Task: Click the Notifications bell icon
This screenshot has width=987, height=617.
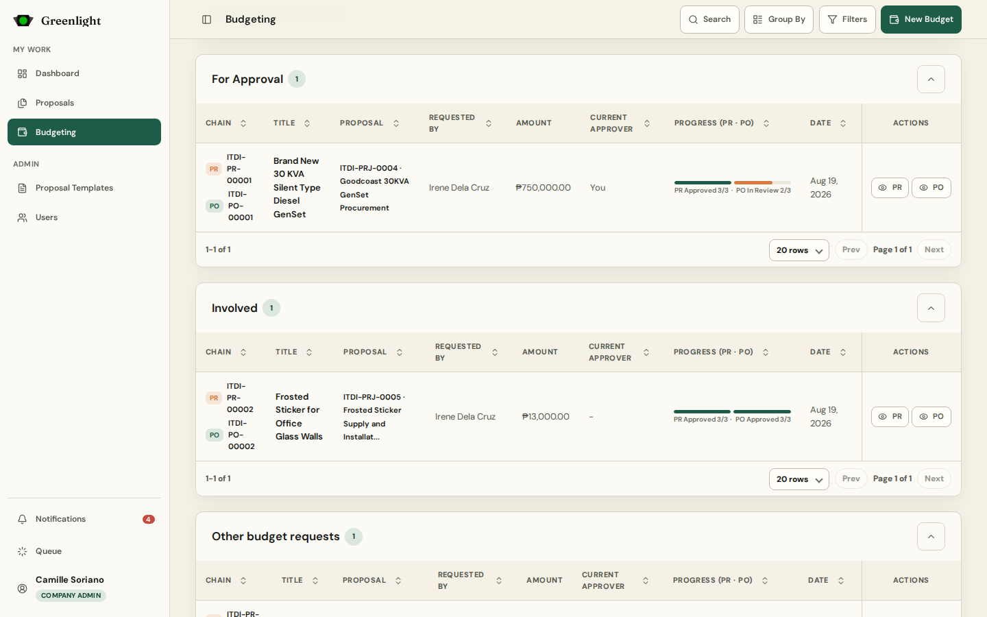Action: [x=23, y=519]
